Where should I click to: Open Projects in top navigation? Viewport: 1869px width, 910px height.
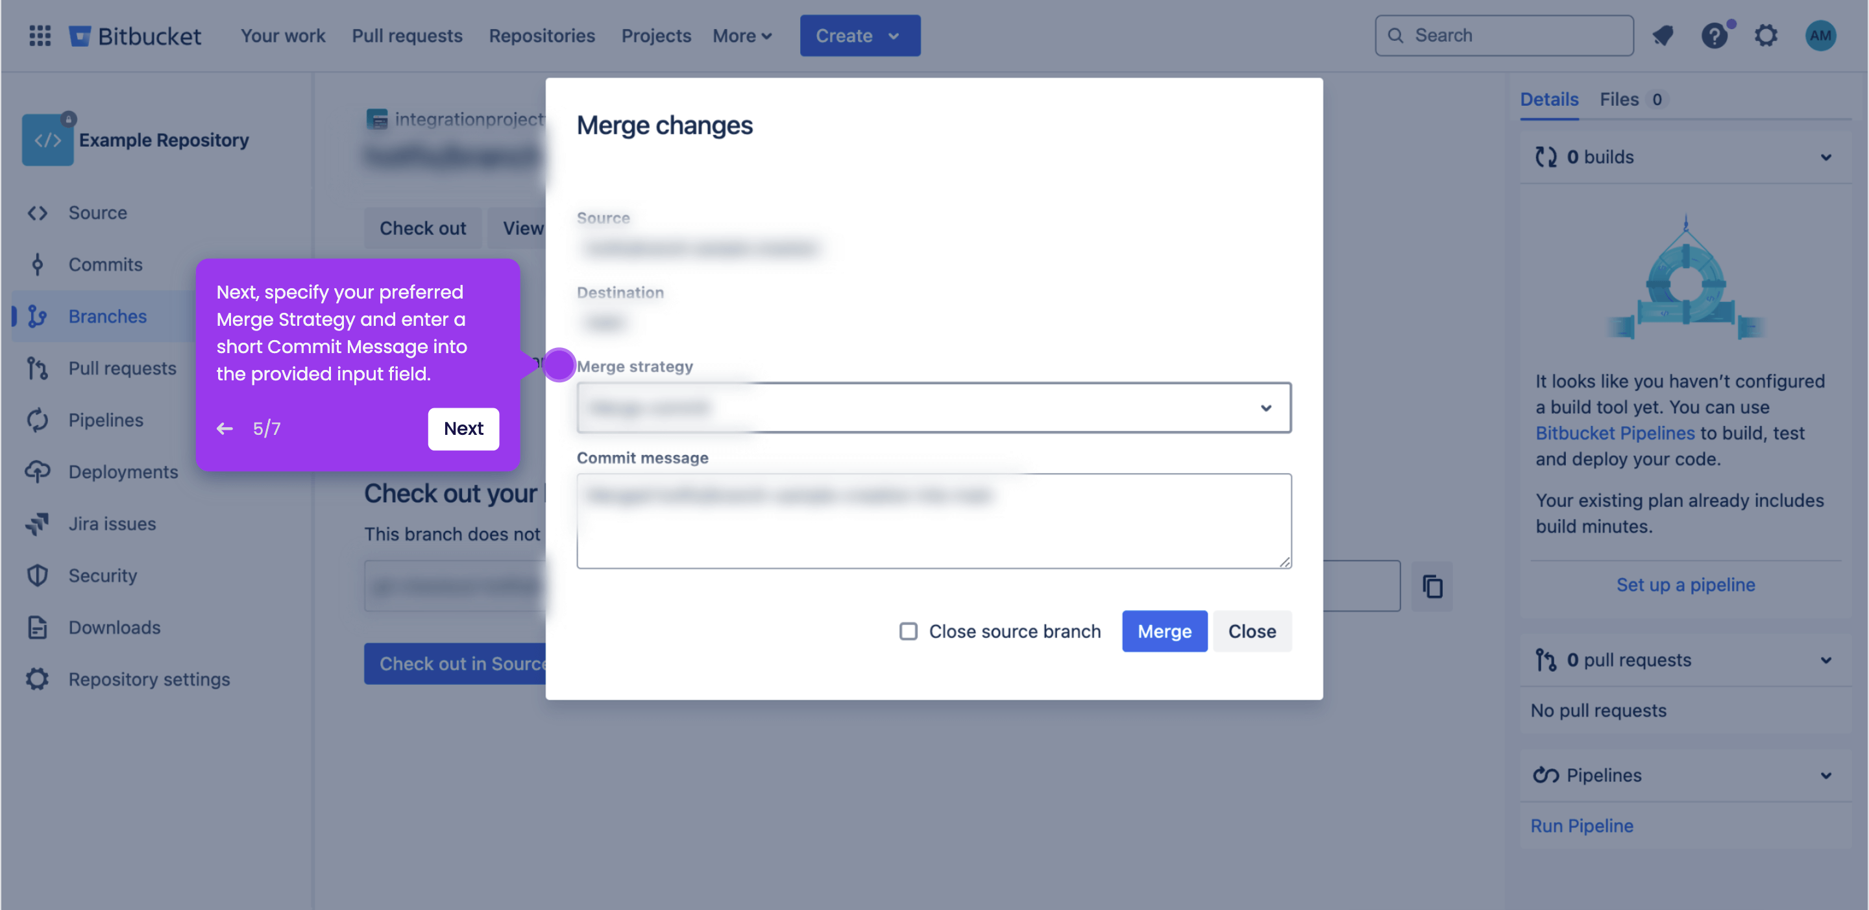(656, 36)
